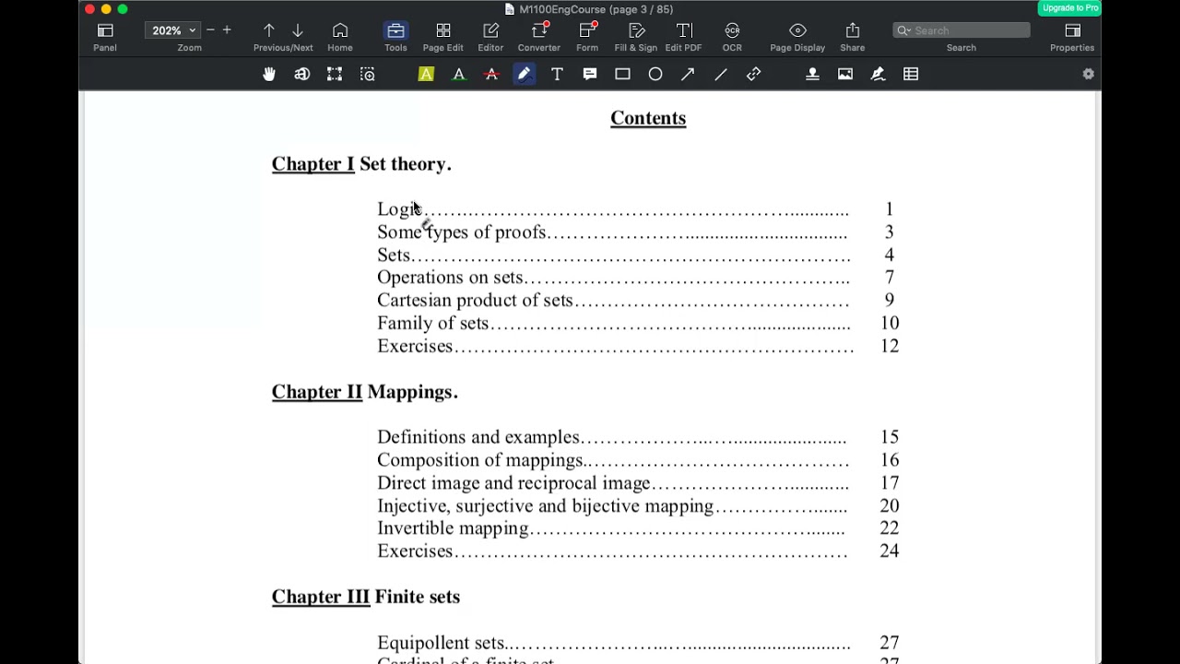The width and height of the screenshot is (1180, 664).
Task: Open the zoom level dropdown at 202%
Action: tap(172, 30)
